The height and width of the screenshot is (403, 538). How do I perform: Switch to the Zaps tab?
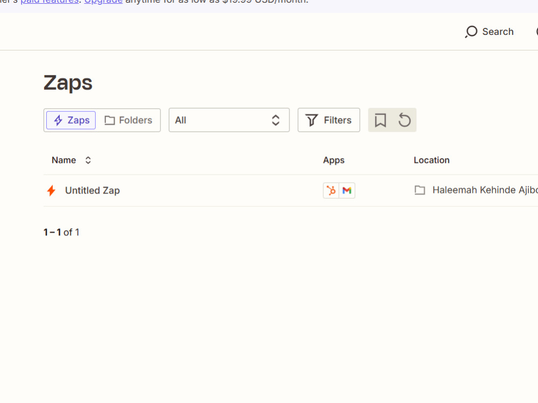pos(71,120)
